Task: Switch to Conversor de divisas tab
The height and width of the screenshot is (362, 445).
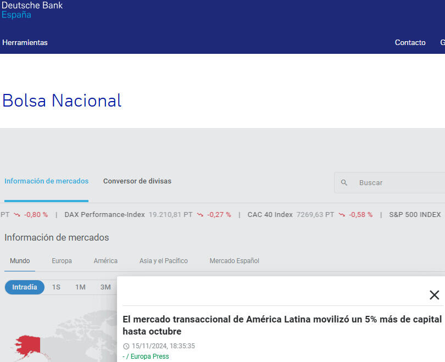Action: 137,181
